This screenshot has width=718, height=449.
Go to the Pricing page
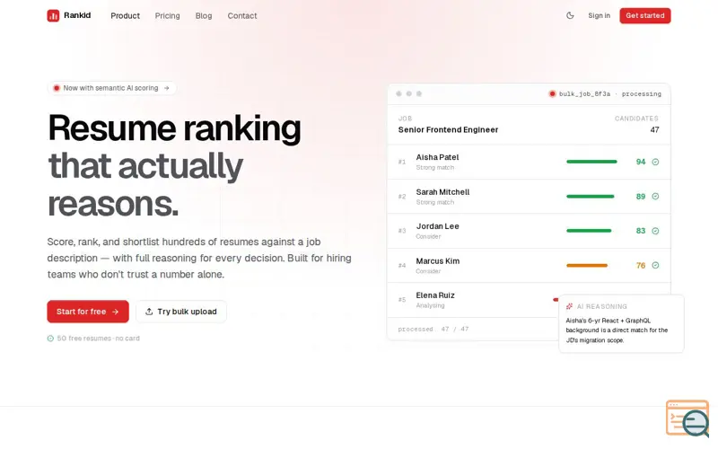pyautogui.click(x=167, y=15)
